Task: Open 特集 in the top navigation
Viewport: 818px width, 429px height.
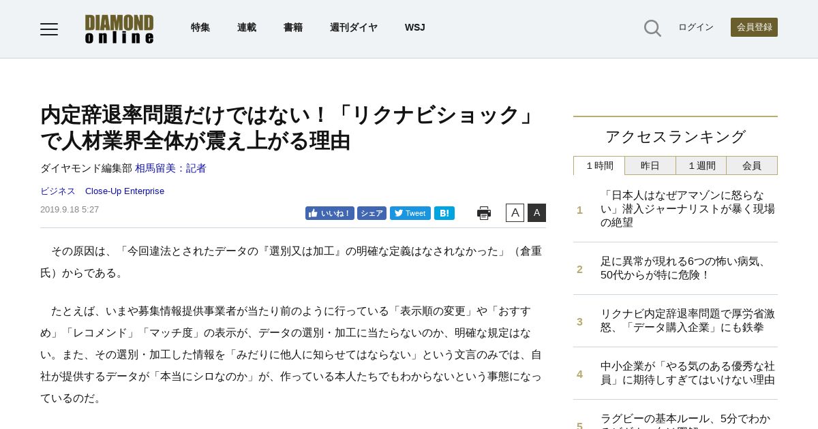Action: point(200,27)
